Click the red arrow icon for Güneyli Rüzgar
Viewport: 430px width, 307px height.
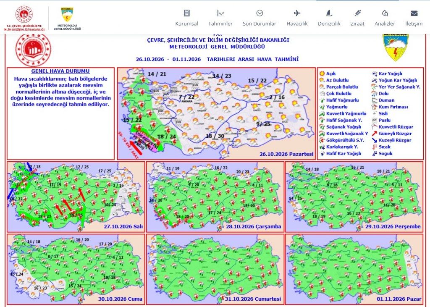tap(375, 134)
